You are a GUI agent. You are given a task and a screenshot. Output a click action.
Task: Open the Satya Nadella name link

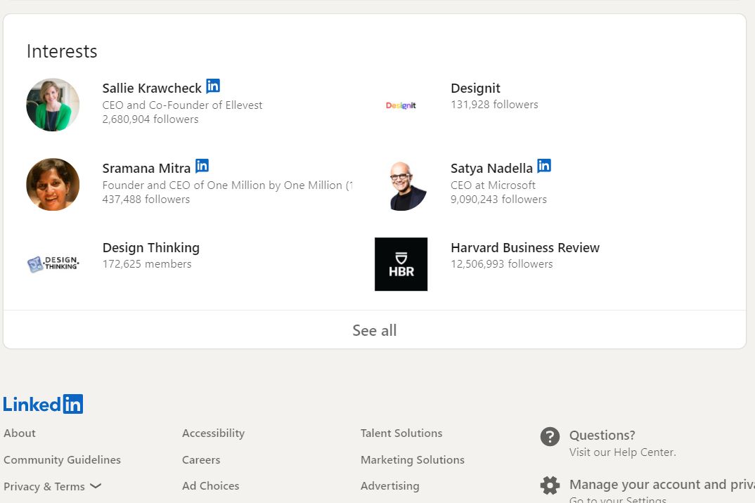coord(491,168)
